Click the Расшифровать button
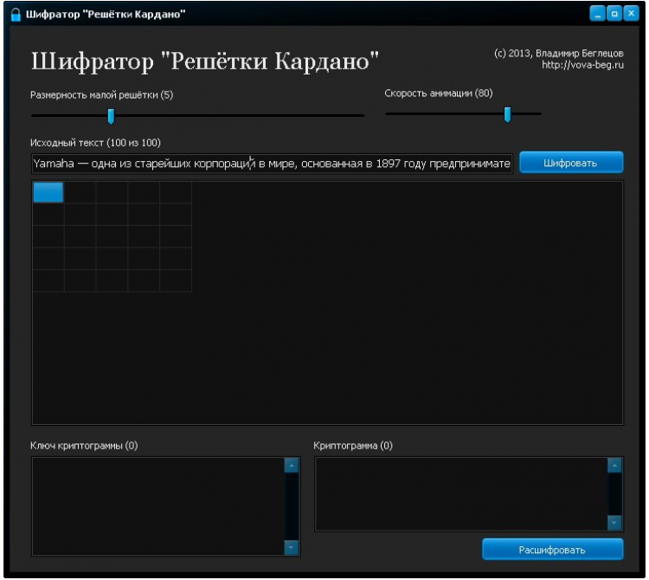This screenshot has width=649, height=580. click(552, 550)
